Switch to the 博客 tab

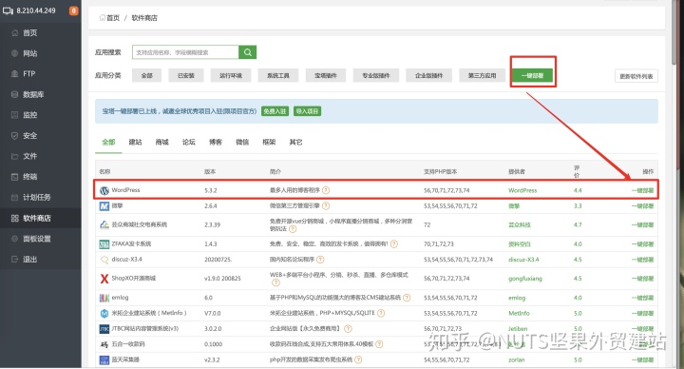pyautogui.click(x=216, y=142)
